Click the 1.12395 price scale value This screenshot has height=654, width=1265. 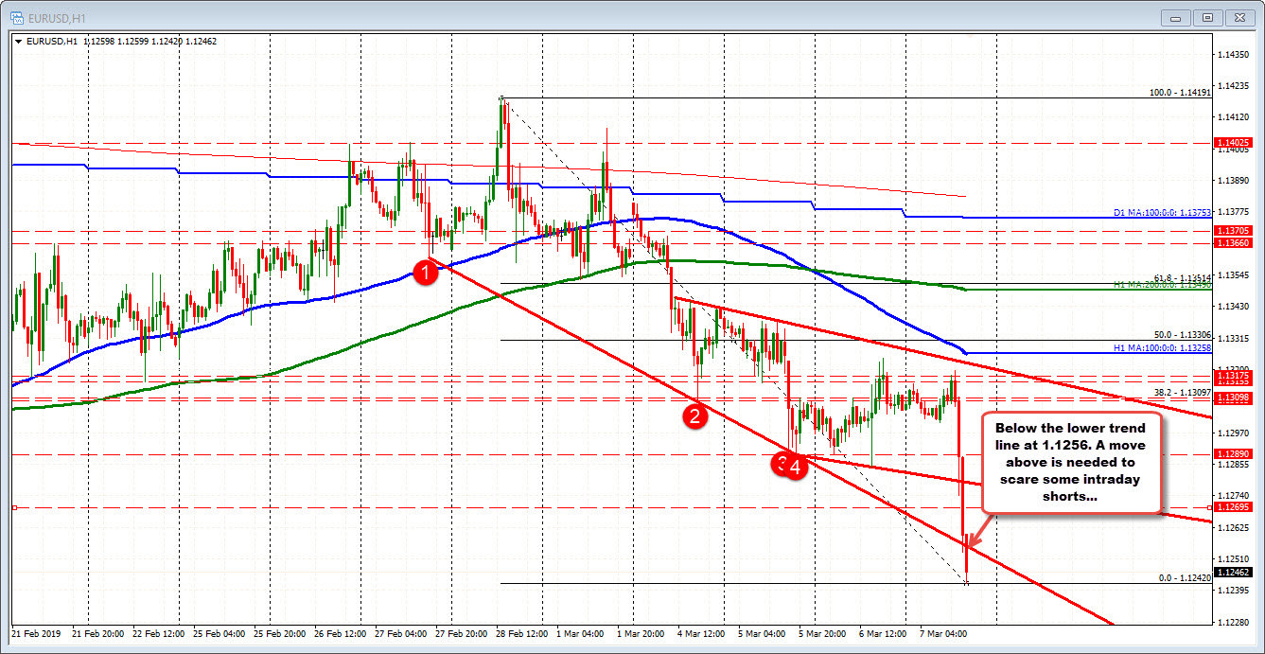[1236, 591]
